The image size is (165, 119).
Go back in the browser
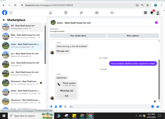(x=4, y=5)
